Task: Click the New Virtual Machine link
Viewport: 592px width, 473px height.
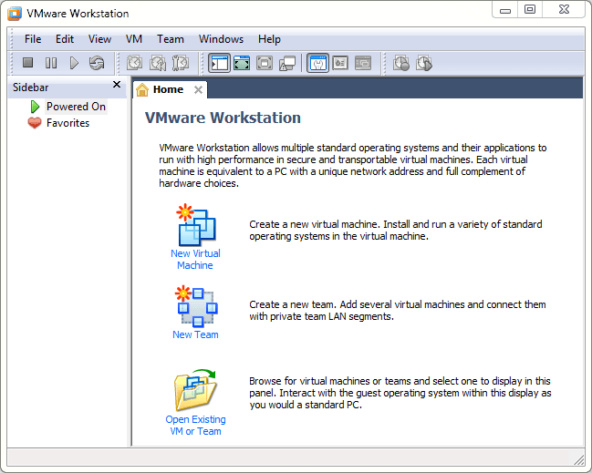Action: pyautogui.click(x=195, y=260)
